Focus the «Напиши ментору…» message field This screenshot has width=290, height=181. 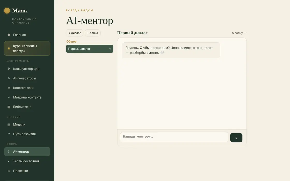coord(174,137)
